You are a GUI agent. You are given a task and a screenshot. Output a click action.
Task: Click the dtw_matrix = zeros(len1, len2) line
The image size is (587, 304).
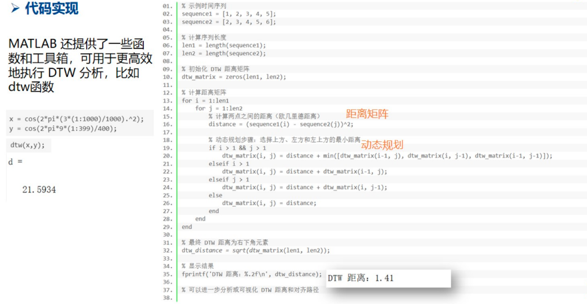click(234, 77)
